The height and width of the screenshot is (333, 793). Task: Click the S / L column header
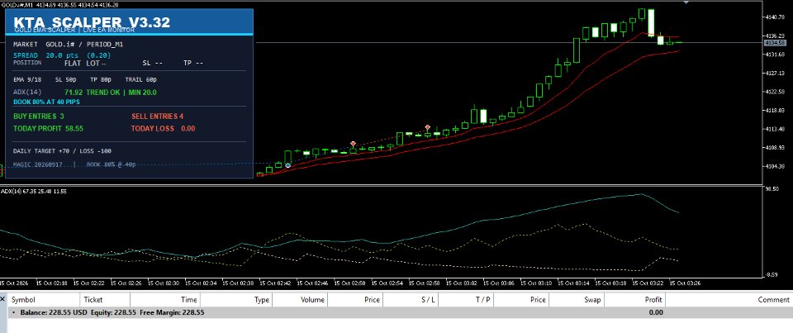coord(411,300)
